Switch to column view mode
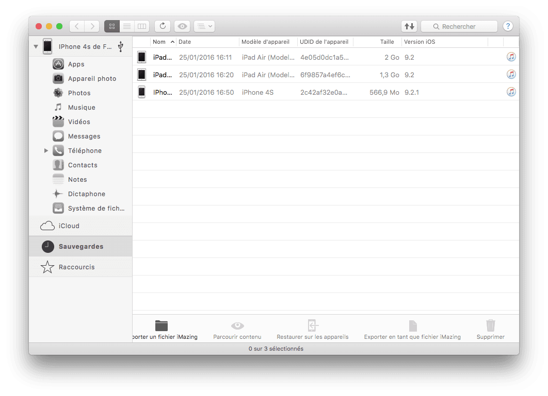The height and width of the screenshot is (396, 548). pos(141,26)
